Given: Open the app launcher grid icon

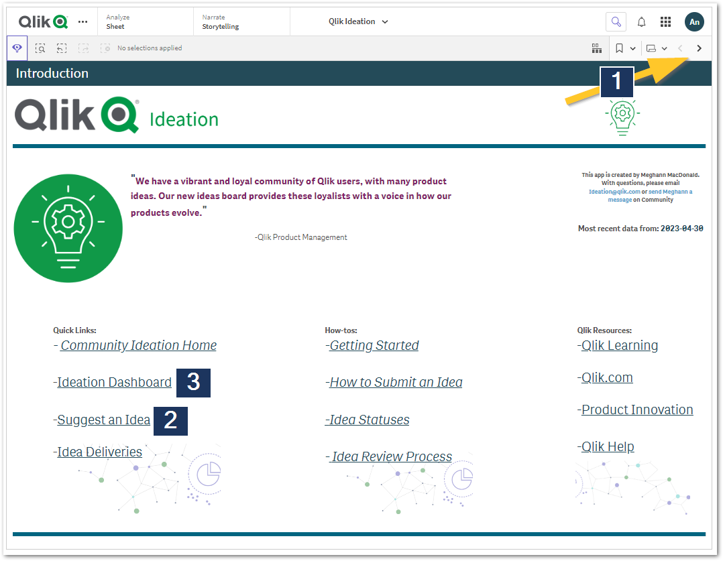Looking at the screenshot, I should [665, 21].
